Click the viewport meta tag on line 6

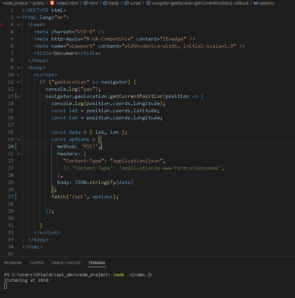tap(139, 46)
